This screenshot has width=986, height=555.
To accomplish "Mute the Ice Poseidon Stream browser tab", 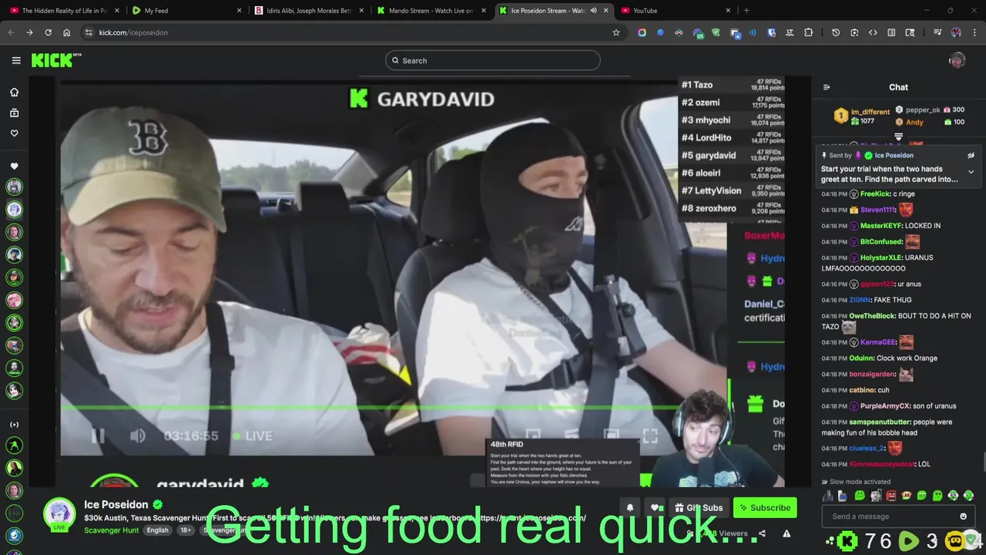I will [593, 11].
